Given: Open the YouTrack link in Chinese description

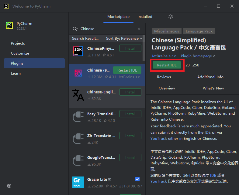Looking at the screenshot, I should click(x=159, y=181).
